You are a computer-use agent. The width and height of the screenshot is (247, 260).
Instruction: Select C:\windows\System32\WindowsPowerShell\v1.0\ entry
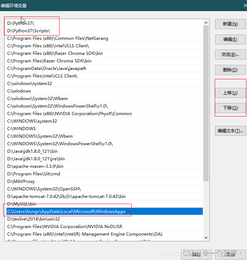click(x=104, y=106)
